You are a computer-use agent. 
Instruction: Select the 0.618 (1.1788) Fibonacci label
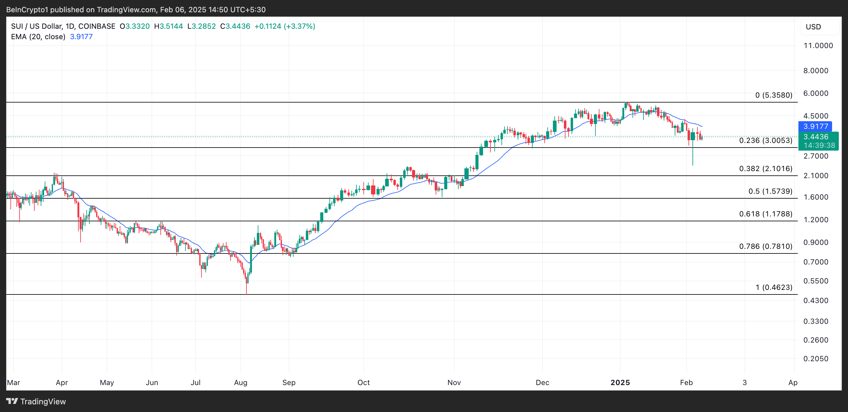click(765, 214)
